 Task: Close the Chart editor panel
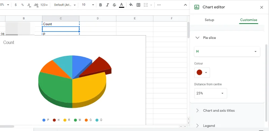point(262,7)
